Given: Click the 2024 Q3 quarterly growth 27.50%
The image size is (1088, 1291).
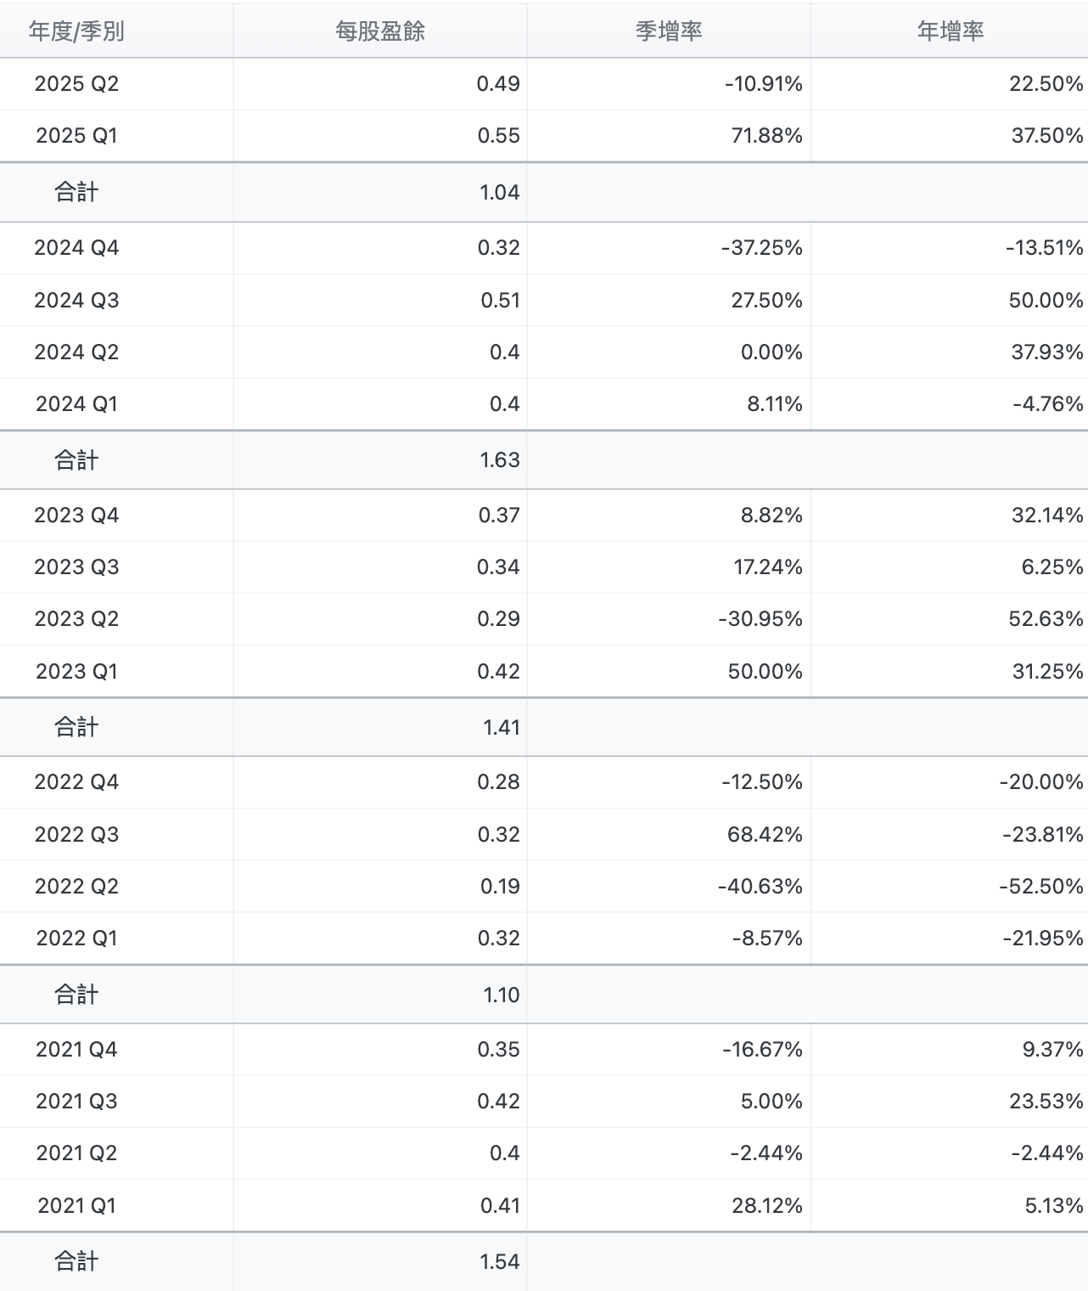Looking at the screenshot, I should 766,301.
